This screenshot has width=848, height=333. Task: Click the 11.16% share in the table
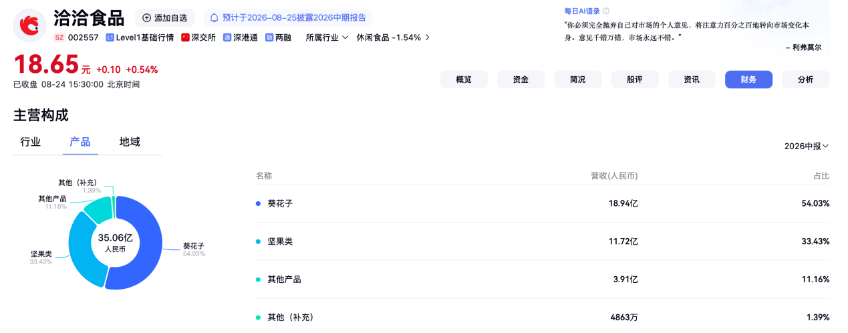click(x=816, y=279)
